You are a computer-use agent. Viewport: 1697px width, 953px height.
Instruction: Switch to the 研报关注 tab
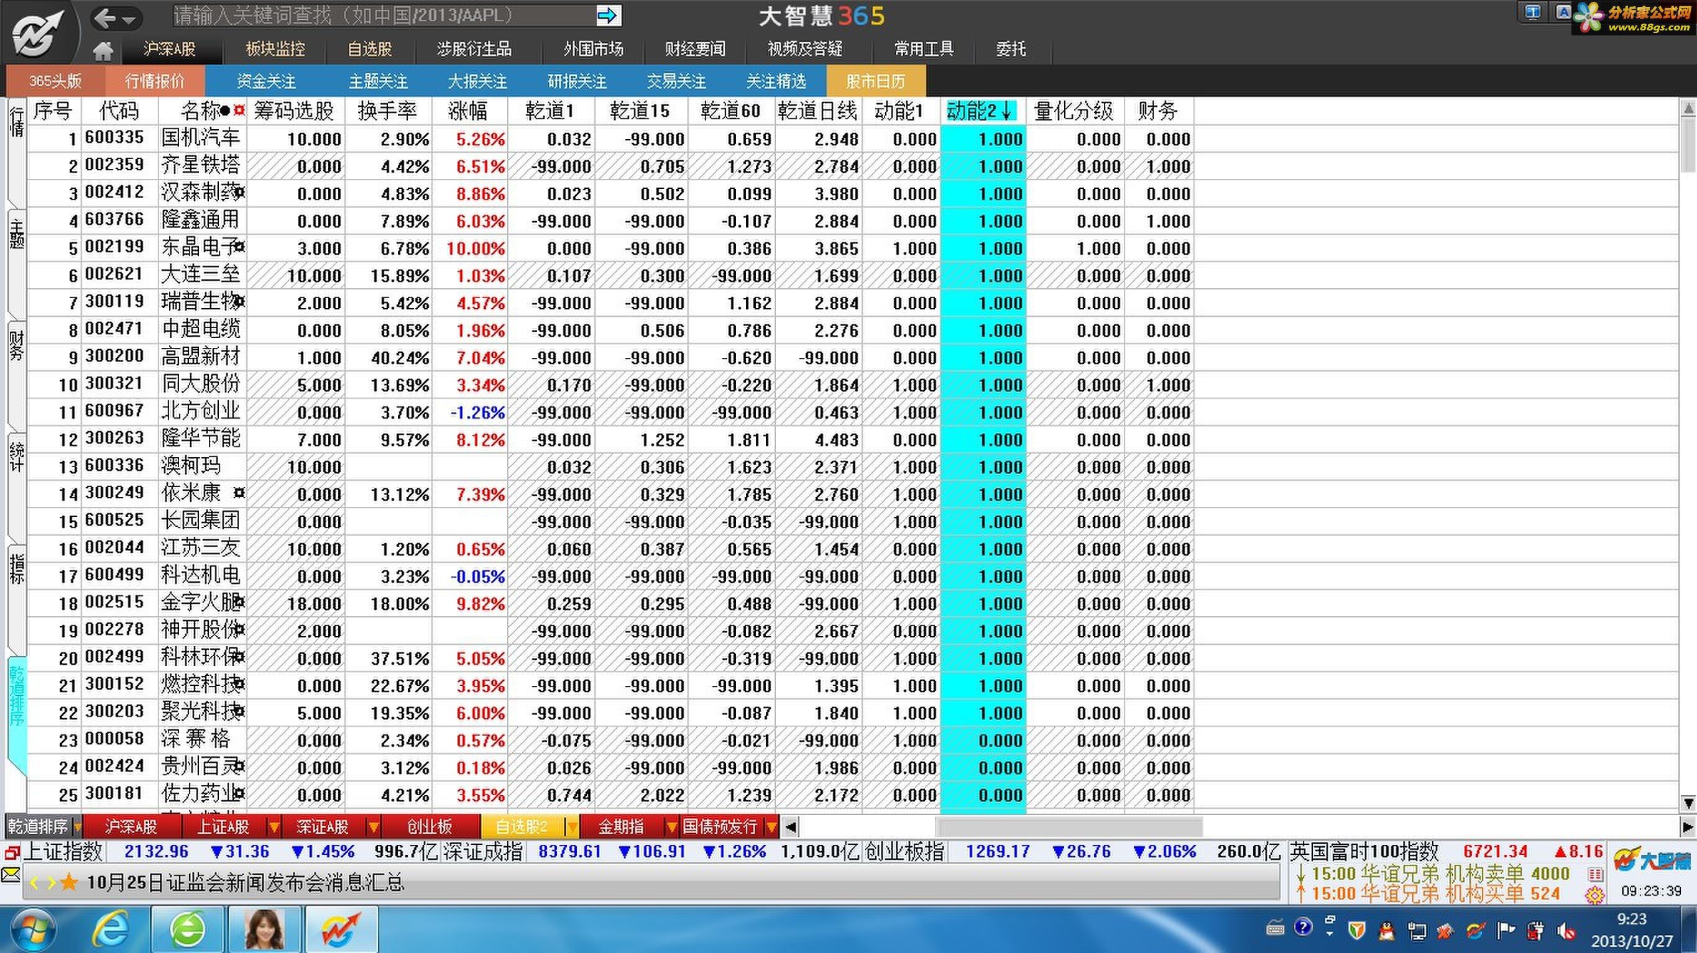click(577, 81)
